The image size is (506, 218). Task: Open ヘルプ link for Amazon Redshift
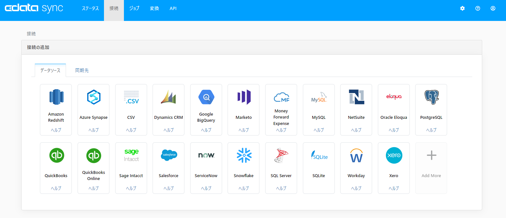tap(56, 130)
